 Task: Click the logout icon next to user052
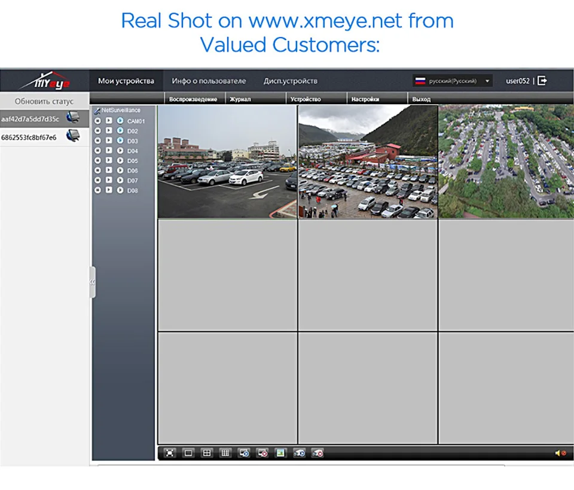click(542, 81)
